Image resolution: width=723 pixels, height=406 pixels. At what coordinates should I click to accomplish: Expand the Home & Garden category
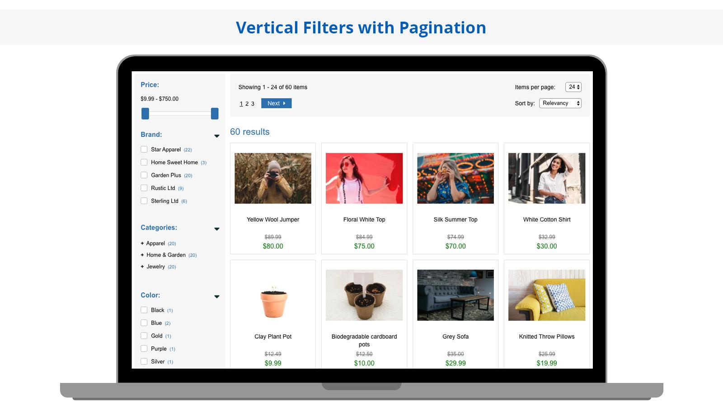[x=142, y=255]
